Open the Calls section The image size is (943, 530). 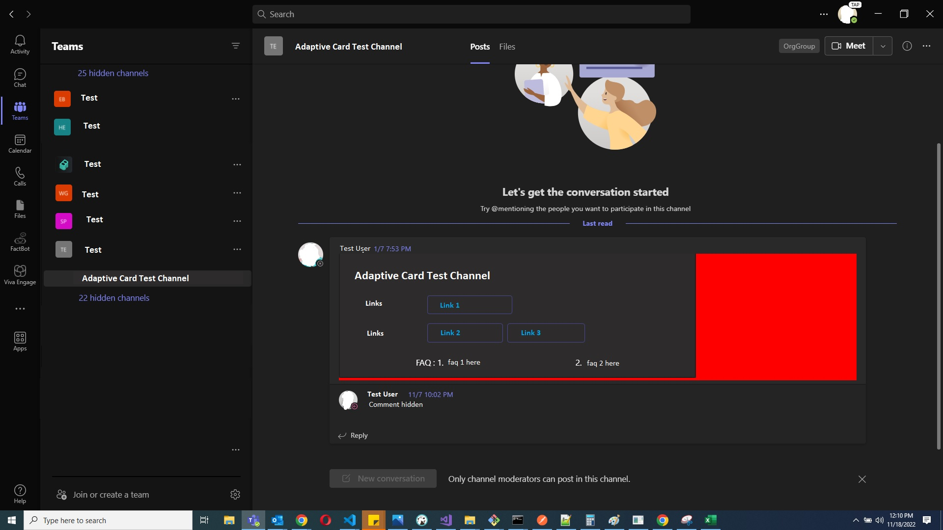click(20, 176)
